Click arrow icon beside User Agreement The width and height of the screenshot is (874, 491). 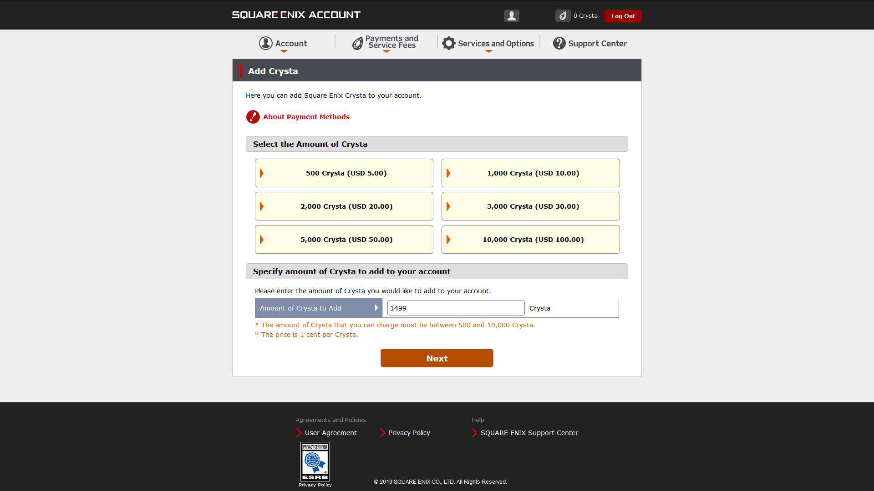299,433
